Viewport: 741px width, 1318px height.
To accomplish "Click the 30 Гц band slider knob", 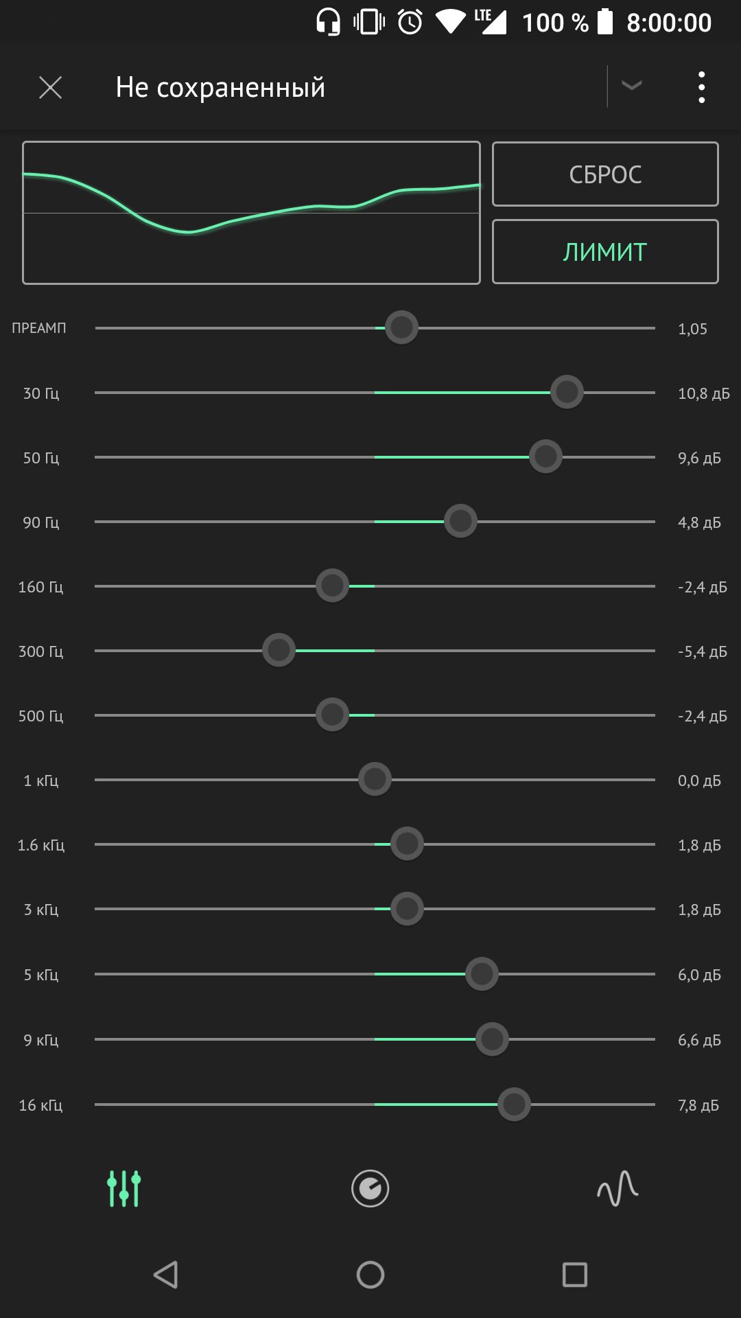I will 567,392.
